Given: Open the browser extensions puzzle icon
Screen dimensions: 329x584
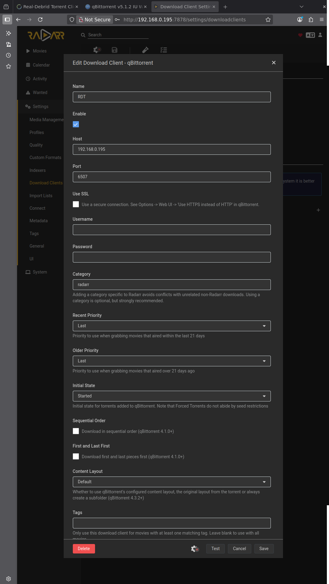Looking at the screenshot, I should 311,20.
